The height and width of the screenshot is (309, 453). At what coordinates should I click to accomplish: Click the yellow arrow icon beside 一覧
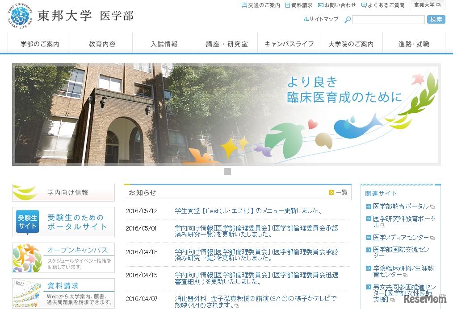[x=331, y=192]
